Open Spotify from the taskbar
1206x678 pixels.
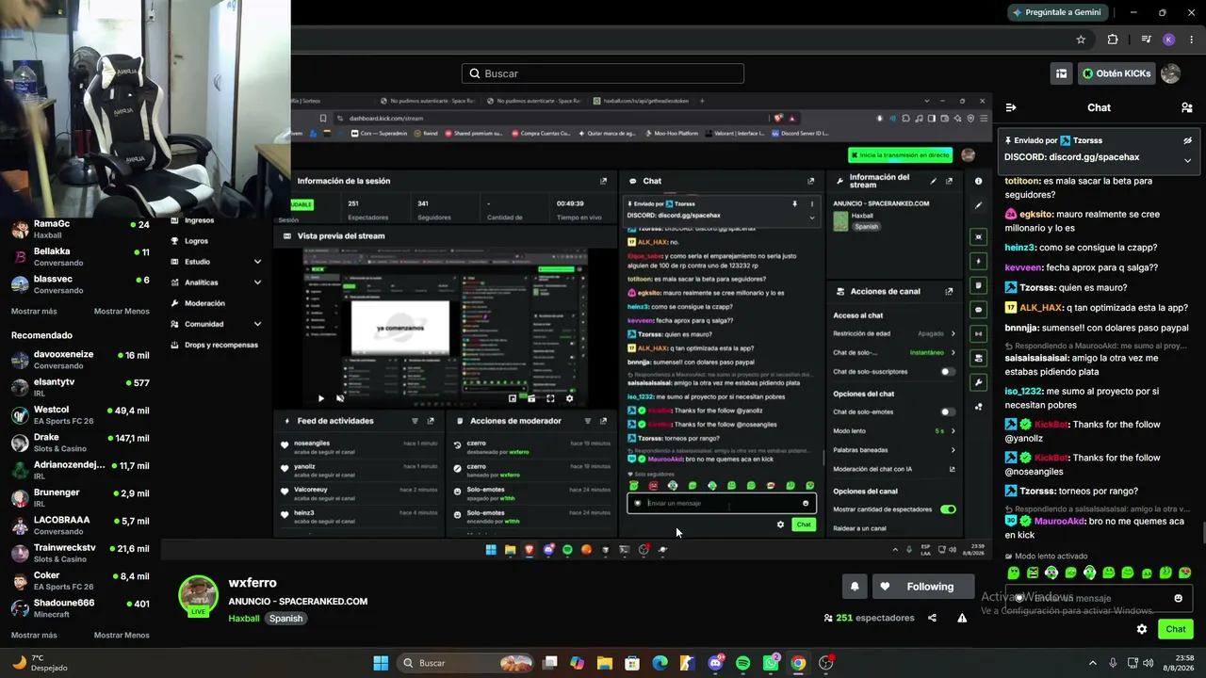coord(742,663)
